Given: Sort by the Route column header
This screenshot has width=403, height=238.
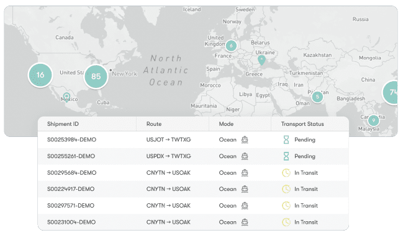Looking at the screenshot, I should (x=154, y=124).
